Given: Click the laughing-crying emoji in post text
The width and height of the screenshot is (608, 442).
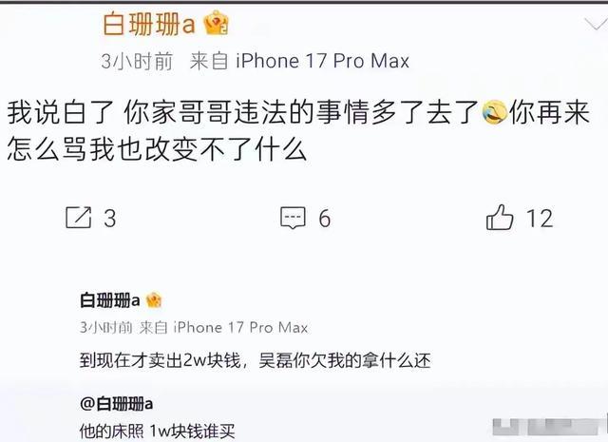Looking at the screenshot, I should pos(494,112).
